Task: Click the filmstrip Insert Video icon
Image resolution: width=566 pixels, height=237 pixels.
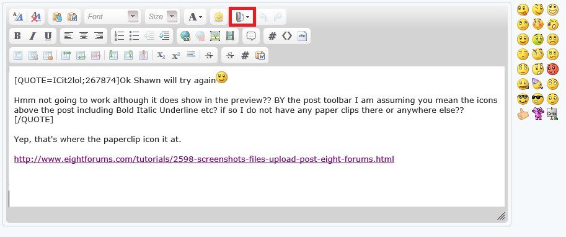Action: tap(230, 36)
